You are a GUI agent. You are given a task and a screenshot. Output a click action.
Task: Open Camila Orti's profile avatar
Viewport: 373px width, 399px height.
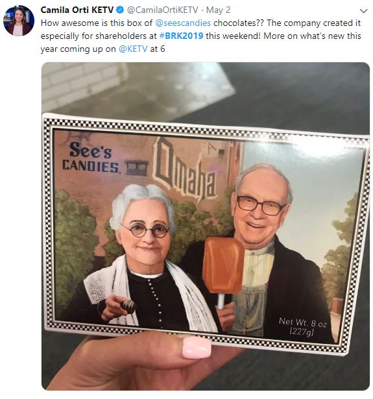pos(19,20)
